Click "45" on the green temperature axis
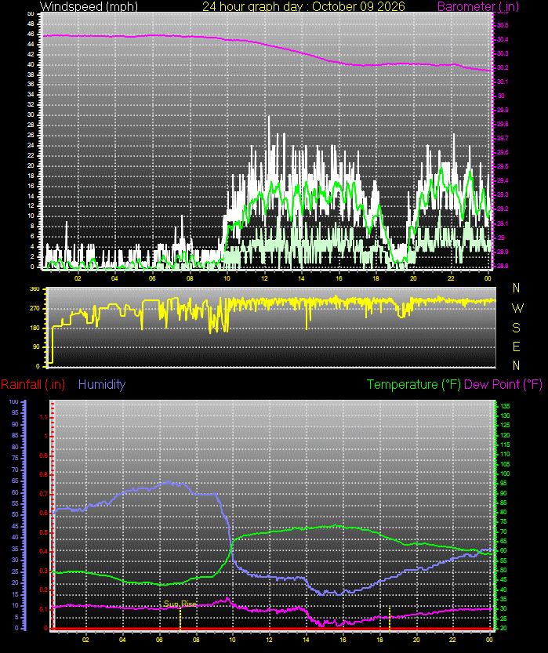Screen dimensions: 548x653 pos(503,580)
